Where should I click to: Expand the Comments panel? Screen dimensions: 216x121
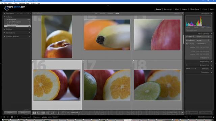click(x=211, y=72)
